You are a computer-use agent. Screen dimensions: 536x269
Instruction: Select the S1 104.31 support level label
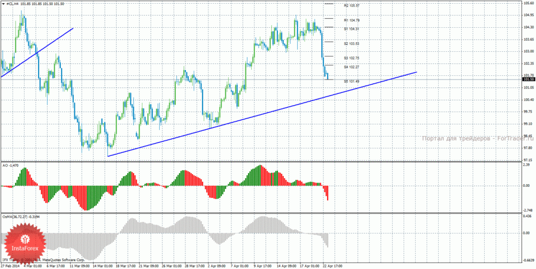pyautogui.click(x=351, y=29)
